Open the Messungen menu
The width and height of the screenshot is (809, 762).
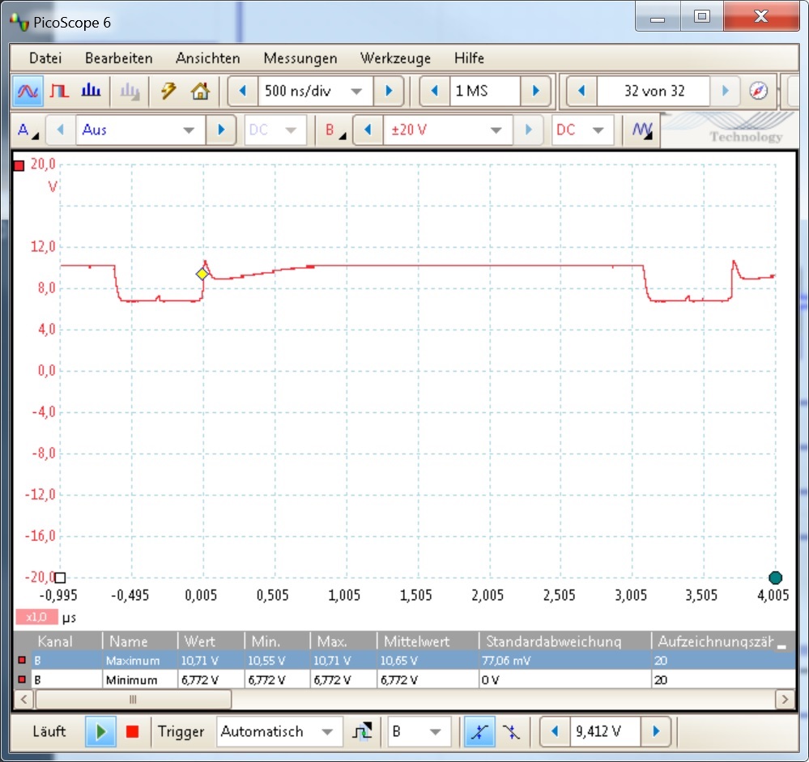click(300, 58)
